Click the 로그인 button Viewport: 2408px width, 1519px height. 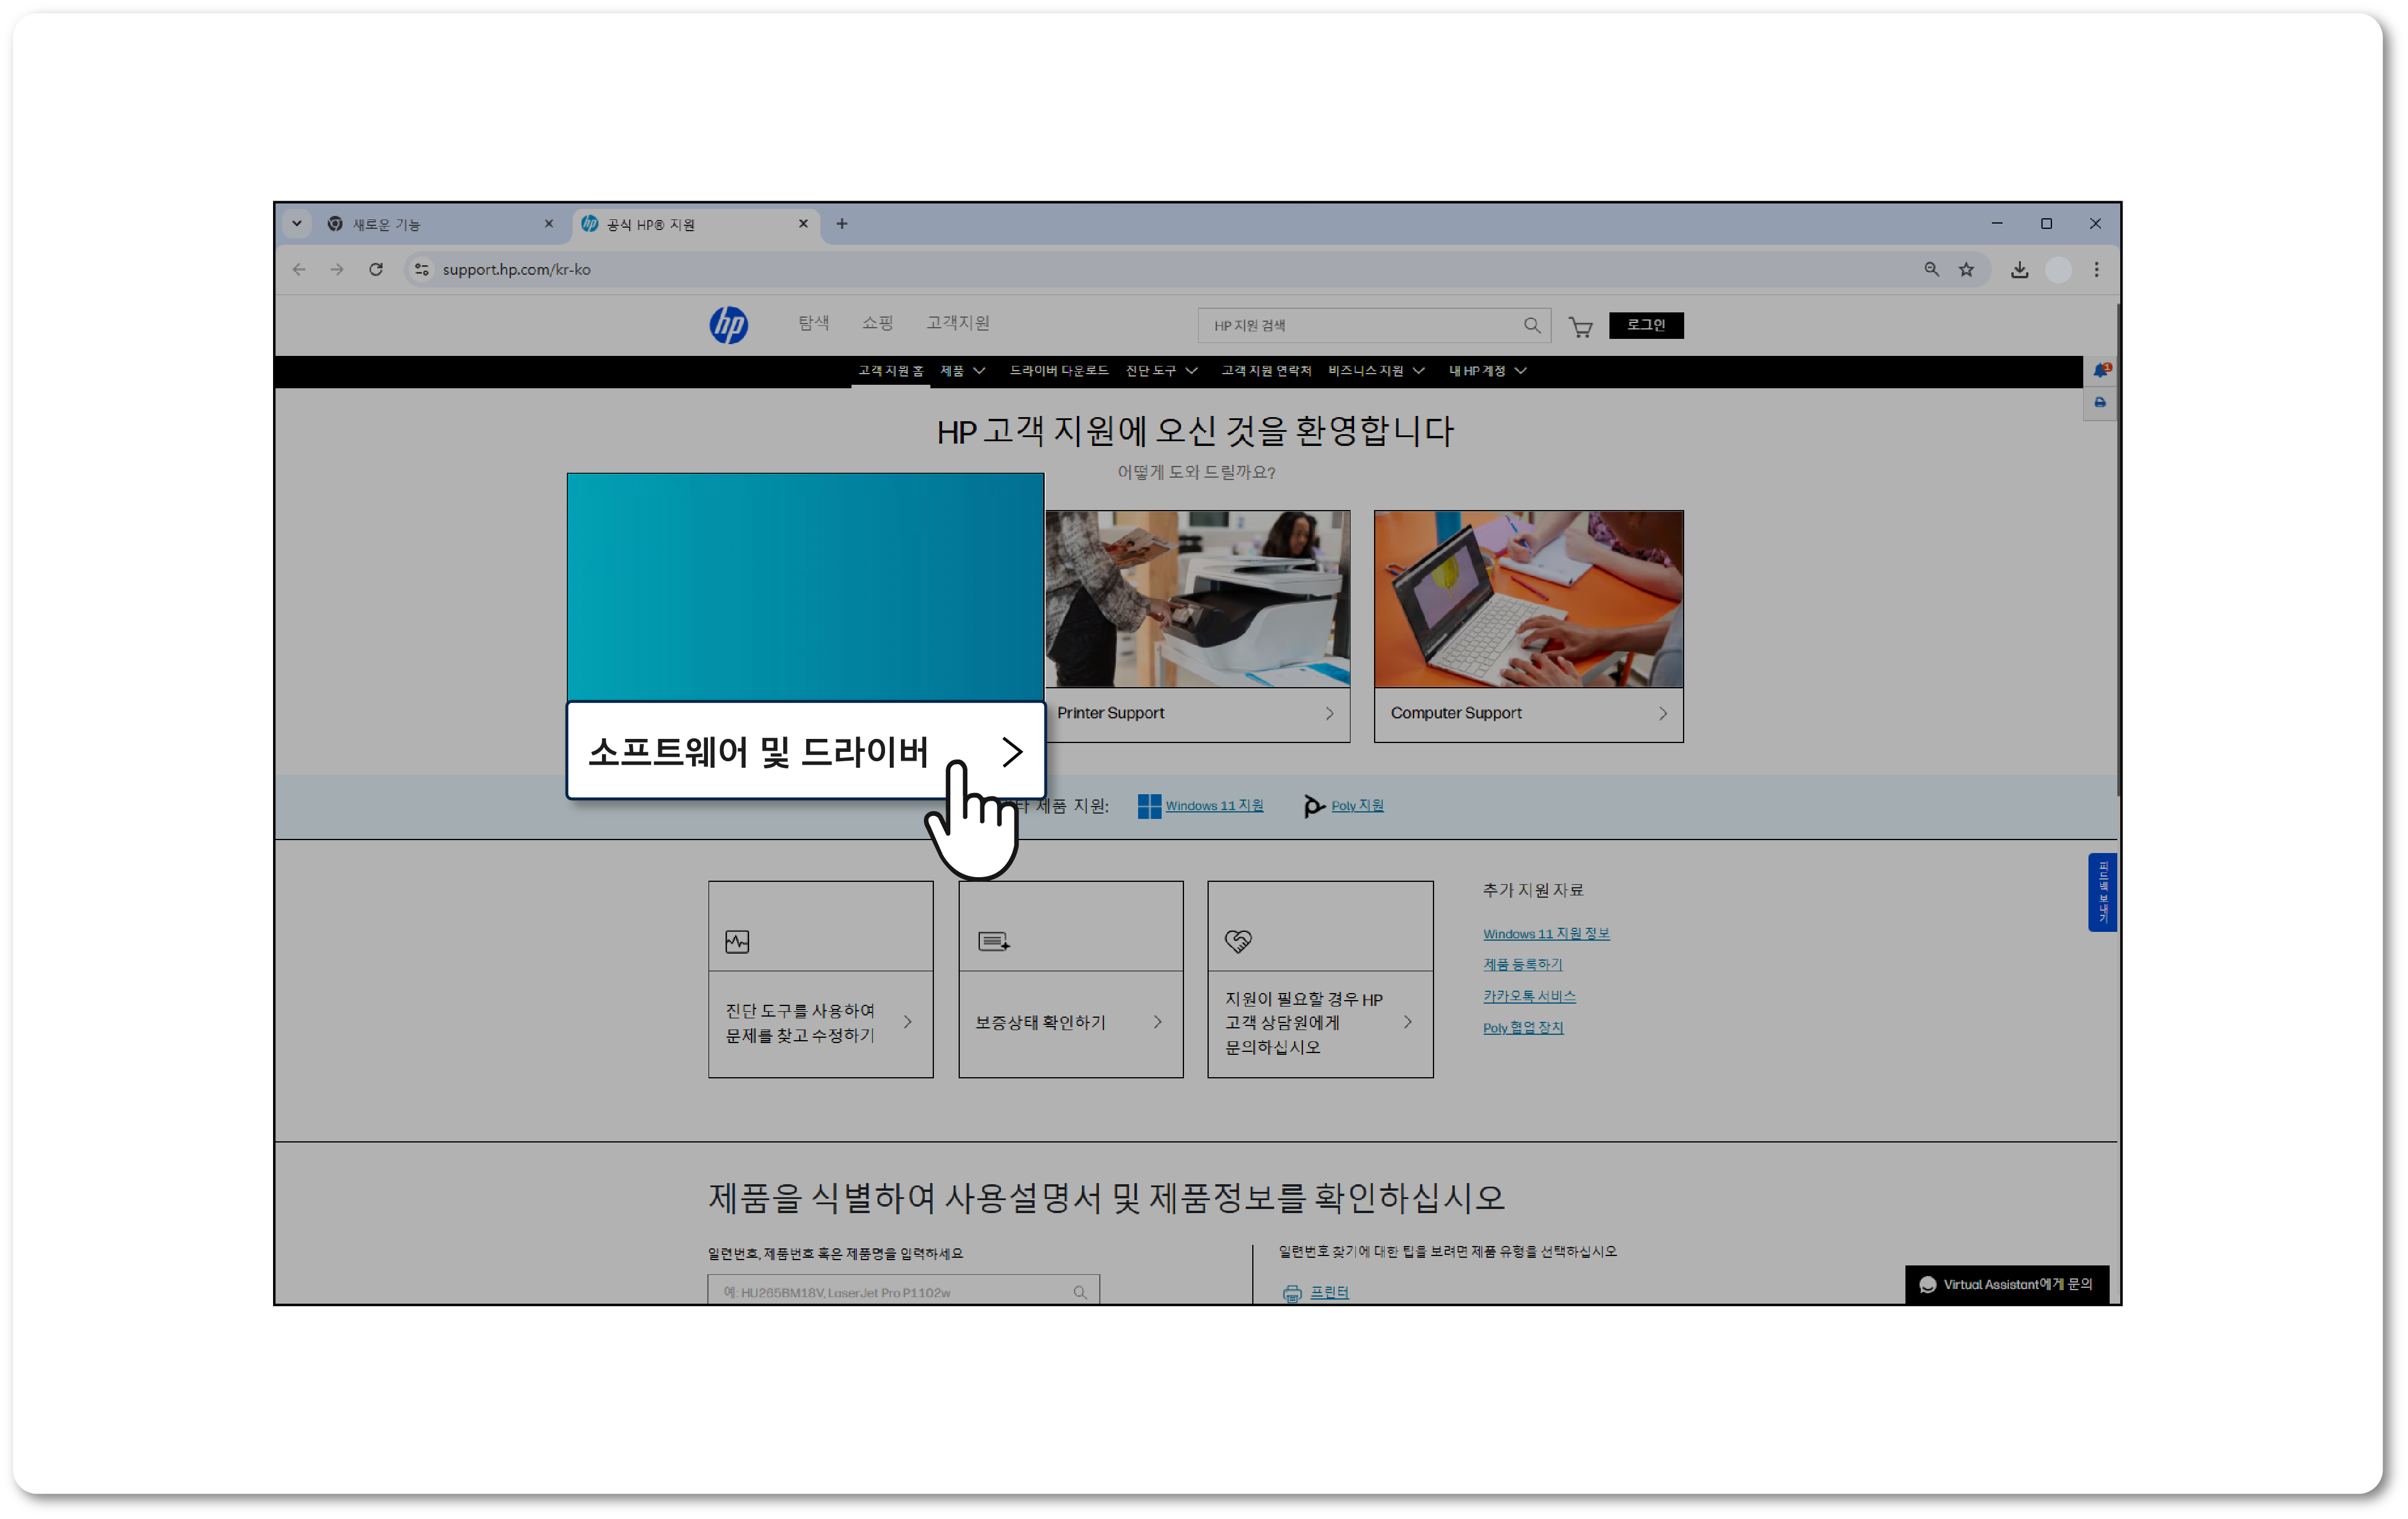[1645, 325]
